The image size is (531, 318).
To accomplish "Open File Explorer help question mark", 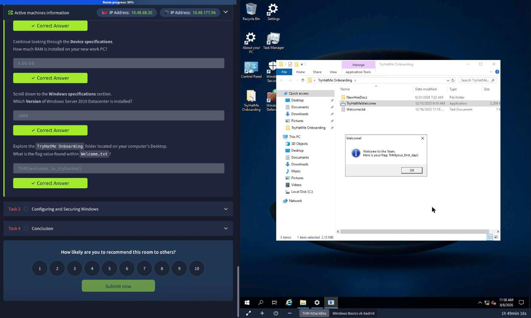I will pos(497,72).
